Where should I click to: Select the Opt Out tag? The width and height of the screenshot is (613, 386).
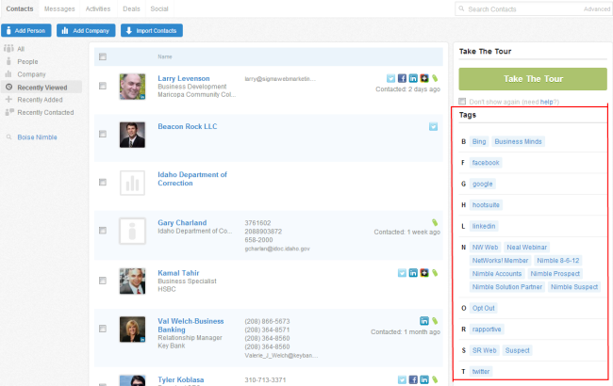click(x=483, y=308)
